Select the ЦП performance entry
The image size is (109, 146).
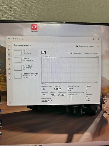[25, 53]
